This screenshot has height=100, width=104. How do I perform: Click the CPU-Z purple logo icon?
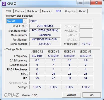coord(4,4)
